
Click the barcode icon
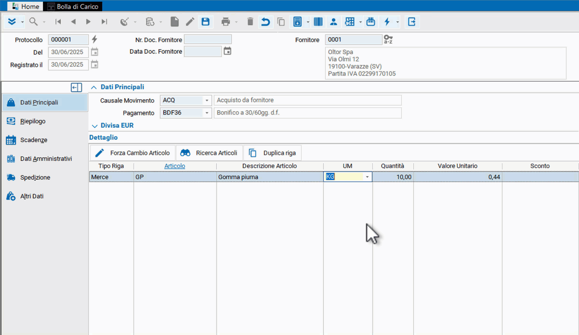click(x=318, y=22)
